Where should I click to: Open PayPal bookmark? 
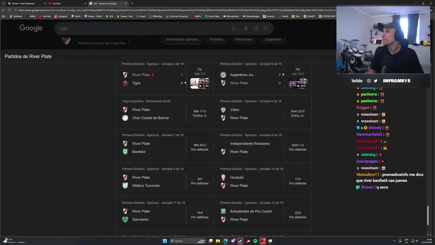coord(283,16)
